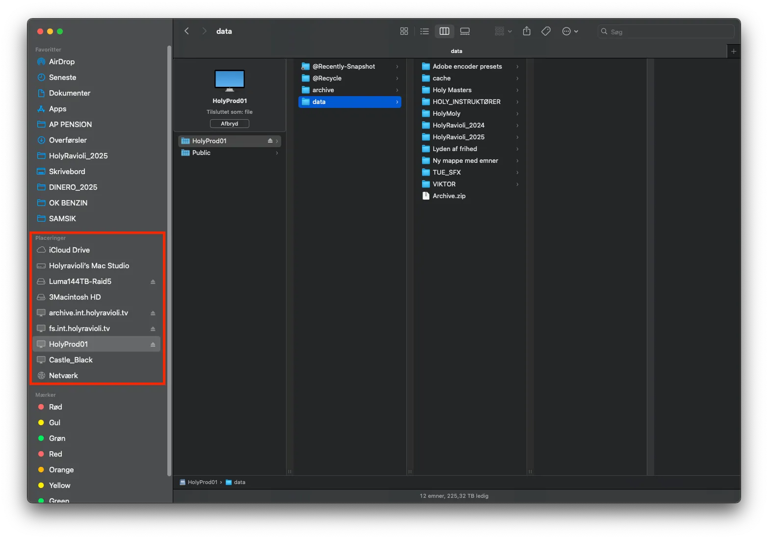The height and width of the screenshot is (539, 768).
Task: Expand the Holy Masters folder chevron
Action: (517, 90)
